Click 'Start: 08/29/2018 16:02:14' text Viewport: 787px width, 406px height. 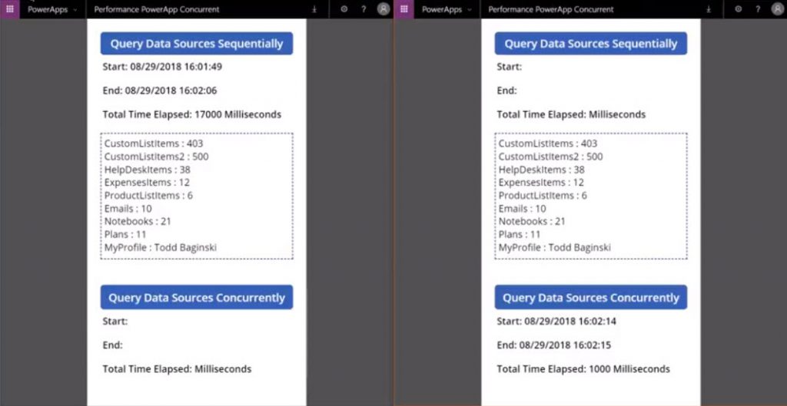tap(556, 322)
